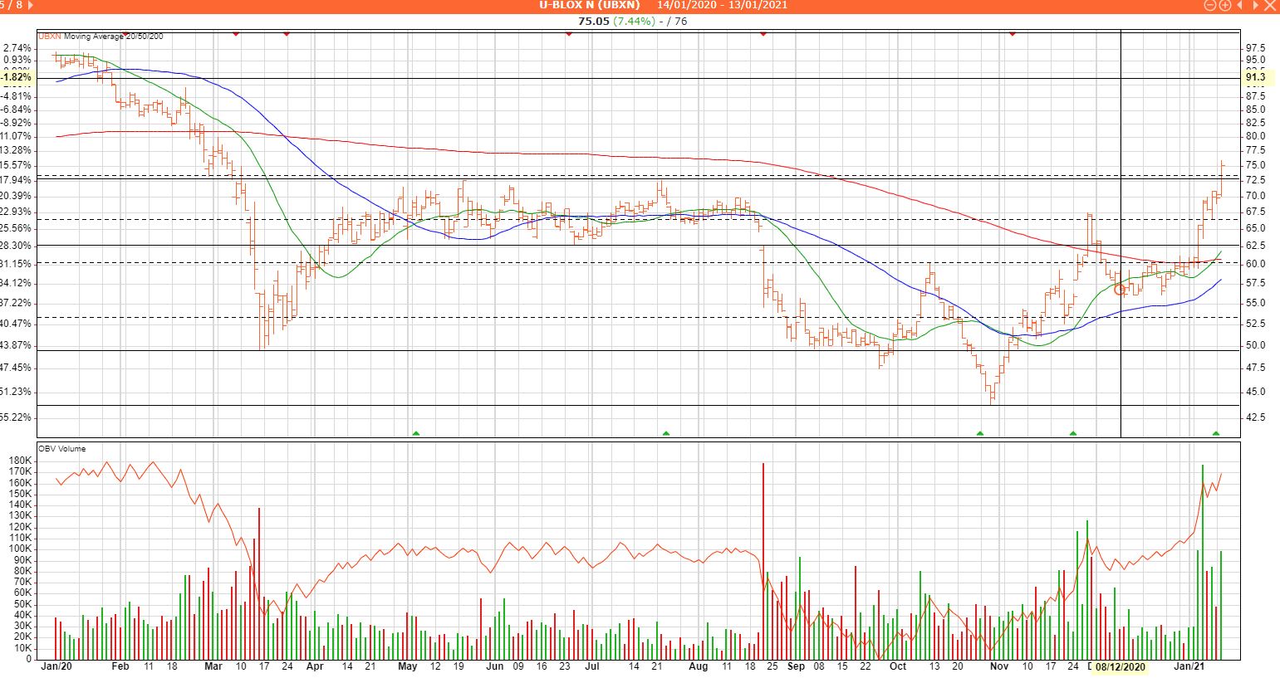Viewport: 1280px width, 678px height.
Task: Click red sell marker above August 25
Action: click(x=763, y=34)
